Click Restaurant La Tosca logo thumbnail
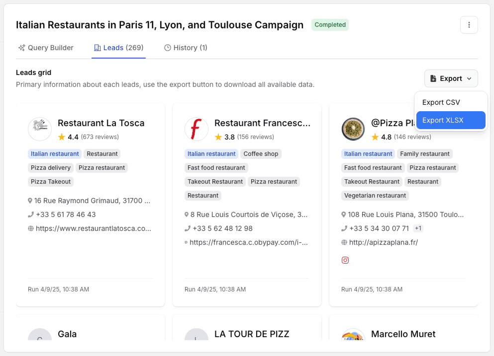The image size is (494, 356). coord(40,129)
